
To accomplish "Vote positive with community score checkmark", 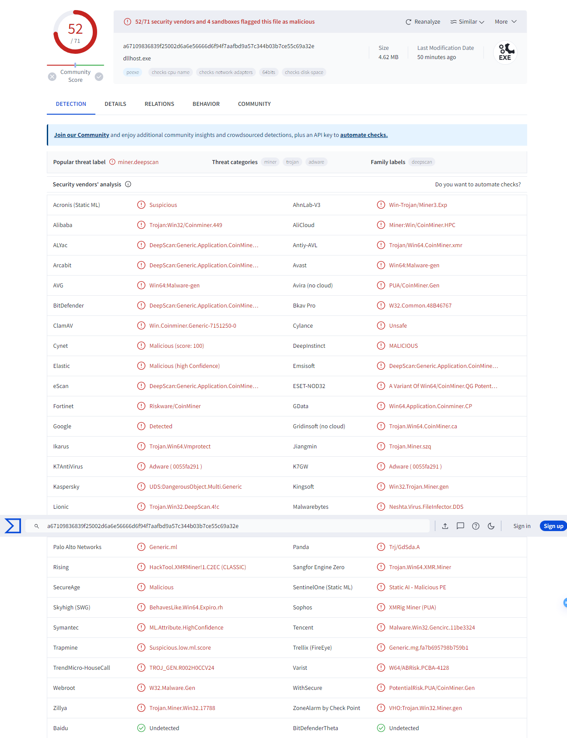I will click(99, 77).
